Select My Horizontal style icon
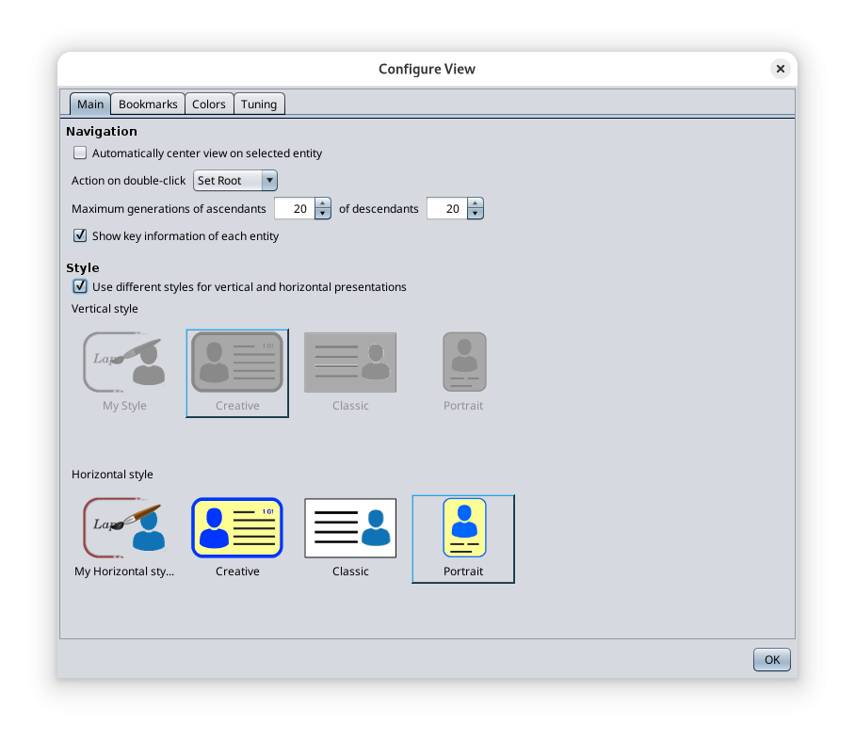 click(124, 527)
